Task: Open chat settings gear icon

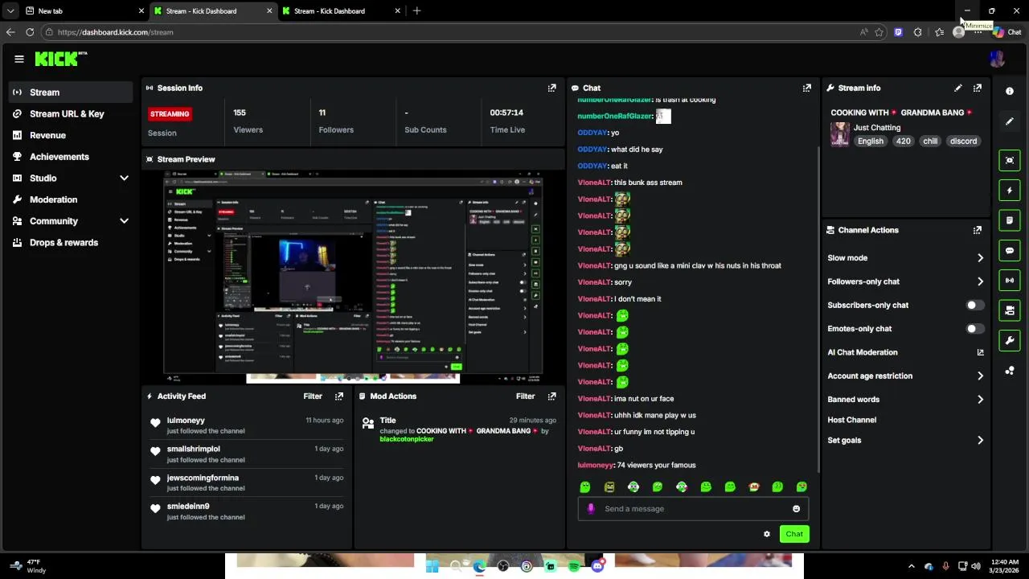Action: click(x=766, y=534)
